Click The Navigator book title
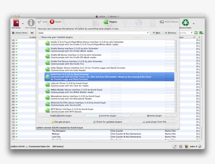215x164 pixels. click(59, 131)
